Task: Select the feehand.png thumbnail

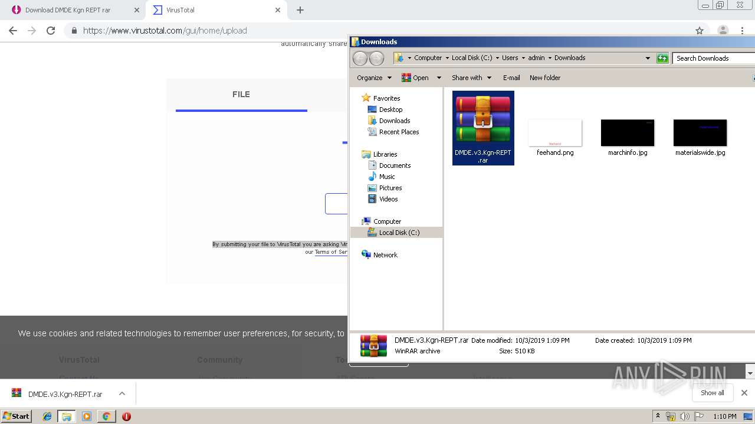Action: tap(555, 133)
